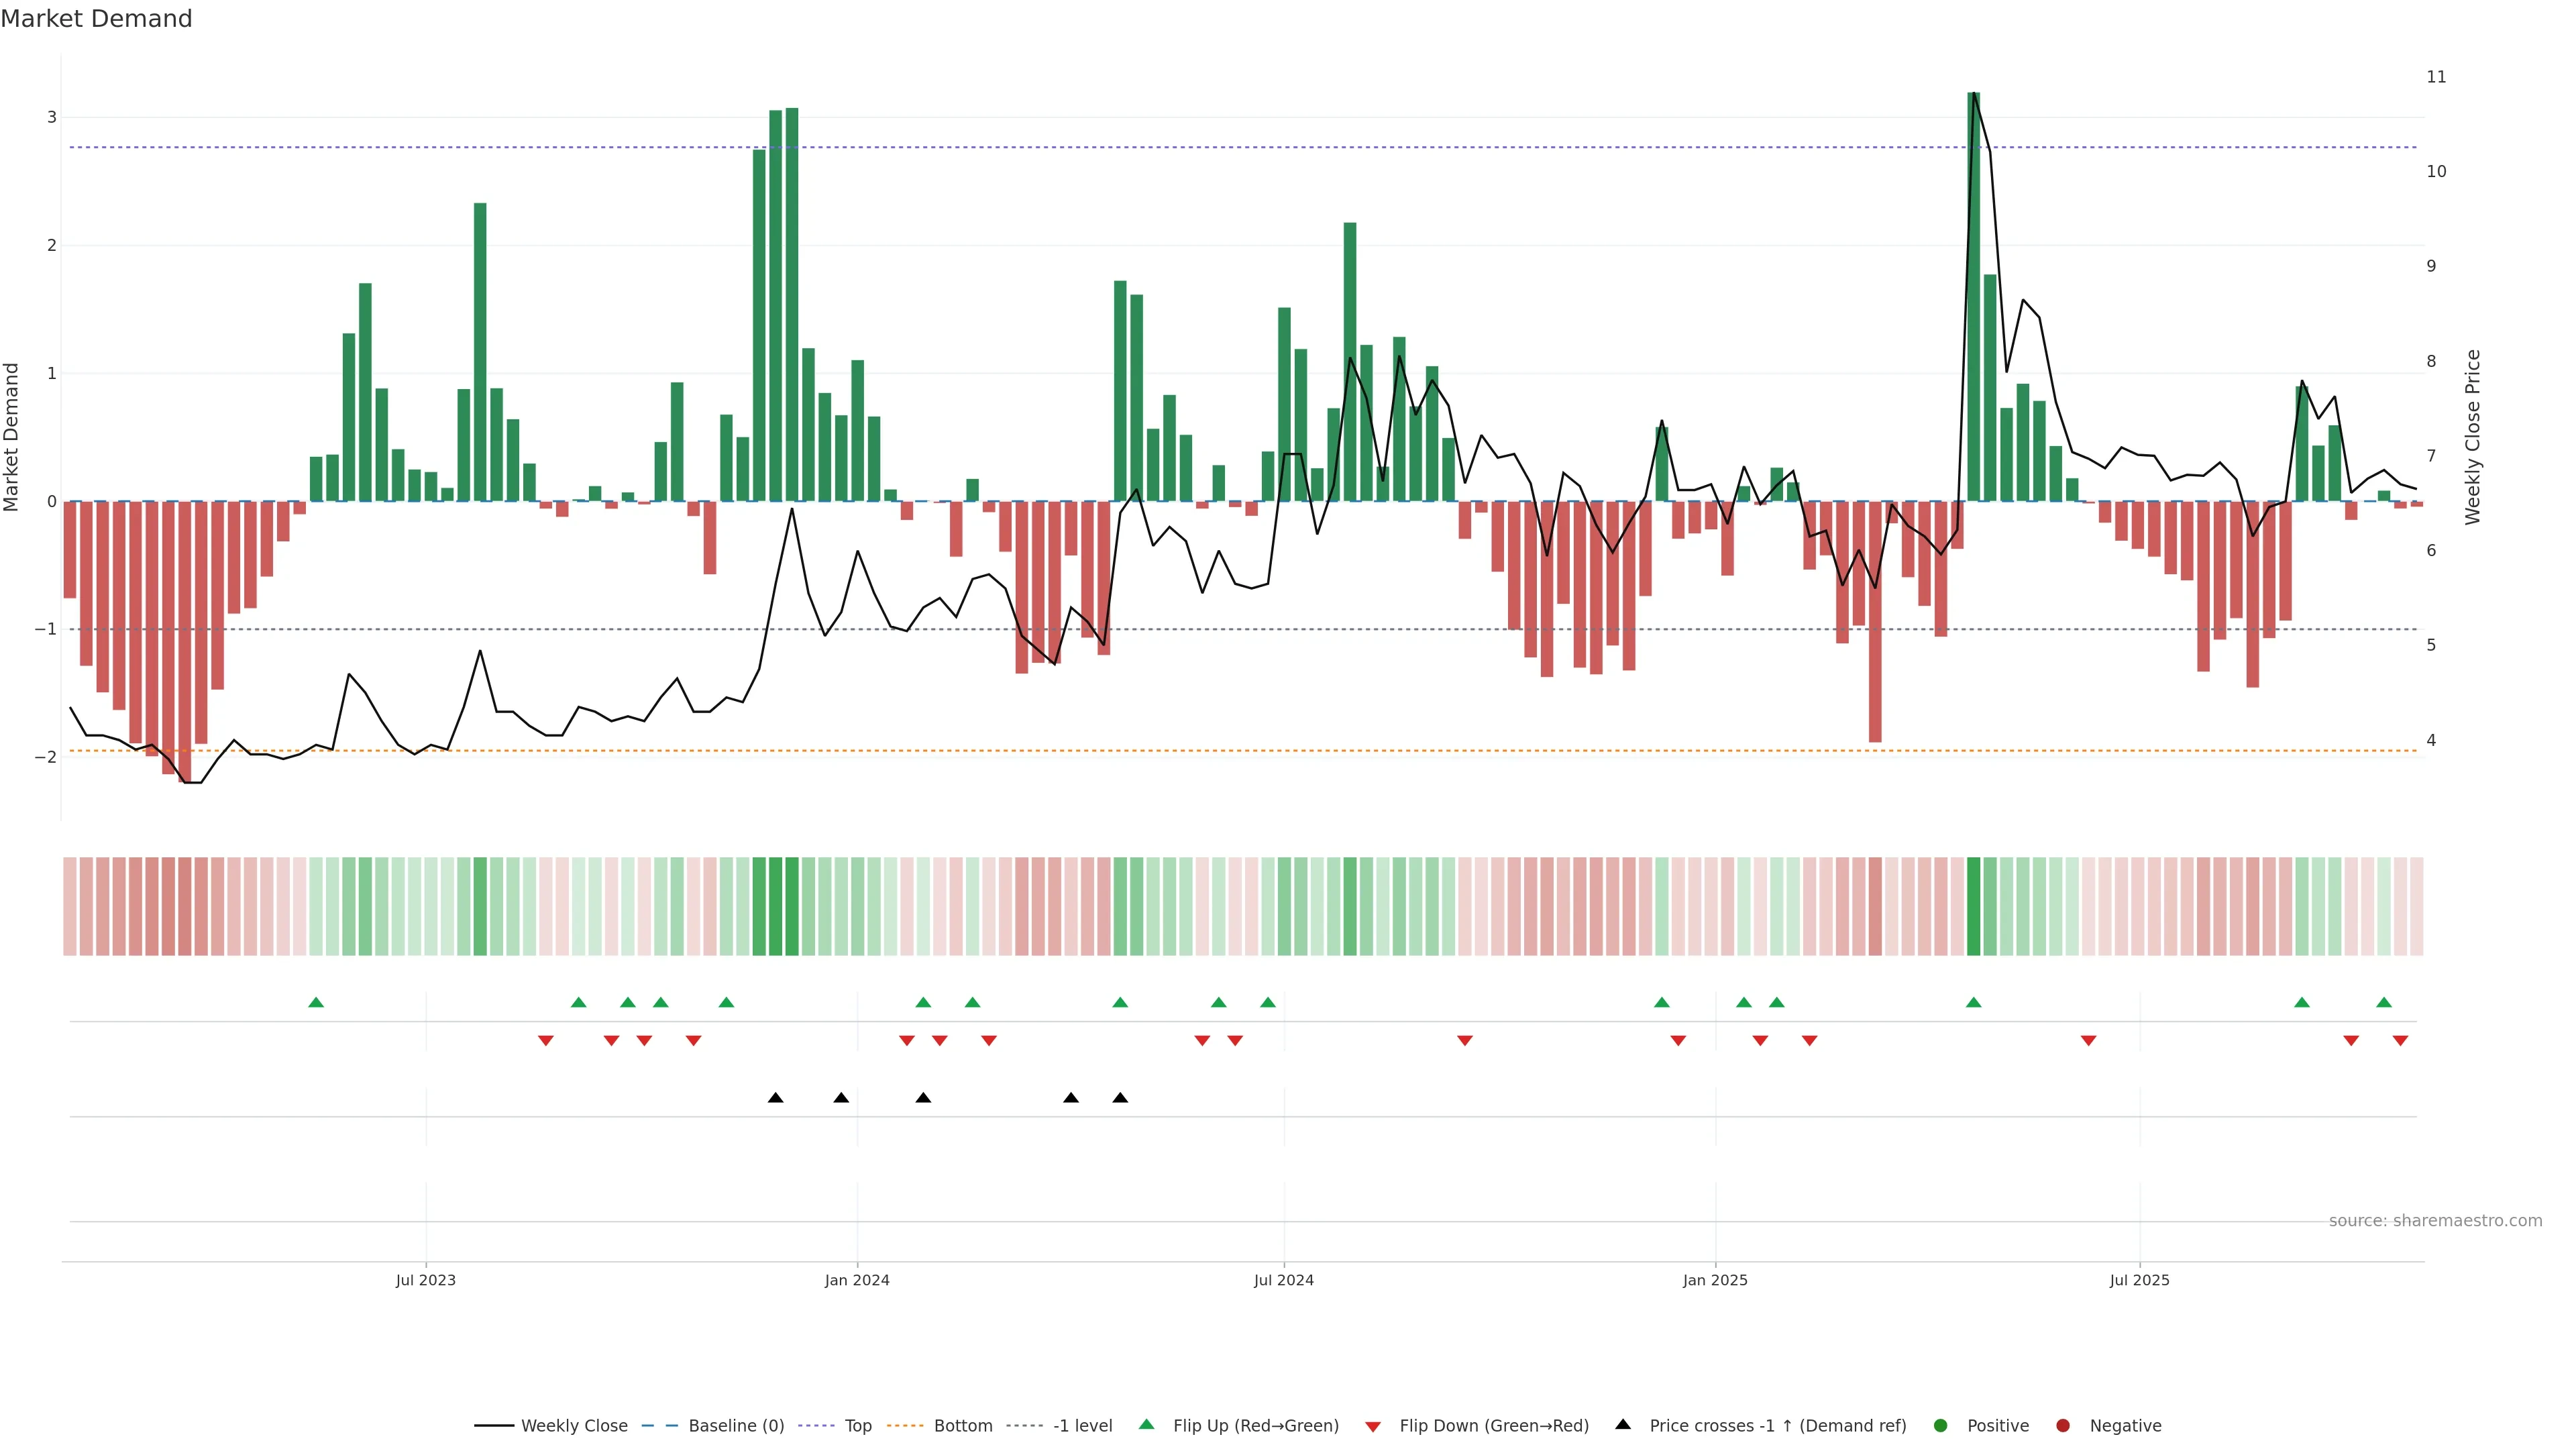Click the Jul 2025 x-axis label
The image size is (2576, 1449).
pyautogui.click(x=2139, y=1280)
